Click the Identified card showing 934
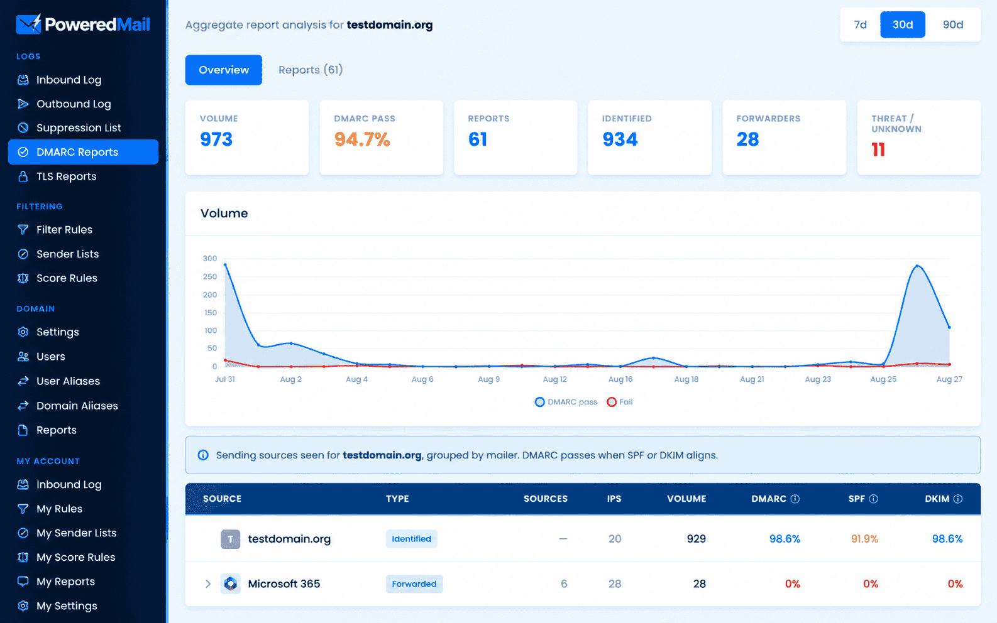The height and width of the screenshot is (623, 997). pos(650,138)
